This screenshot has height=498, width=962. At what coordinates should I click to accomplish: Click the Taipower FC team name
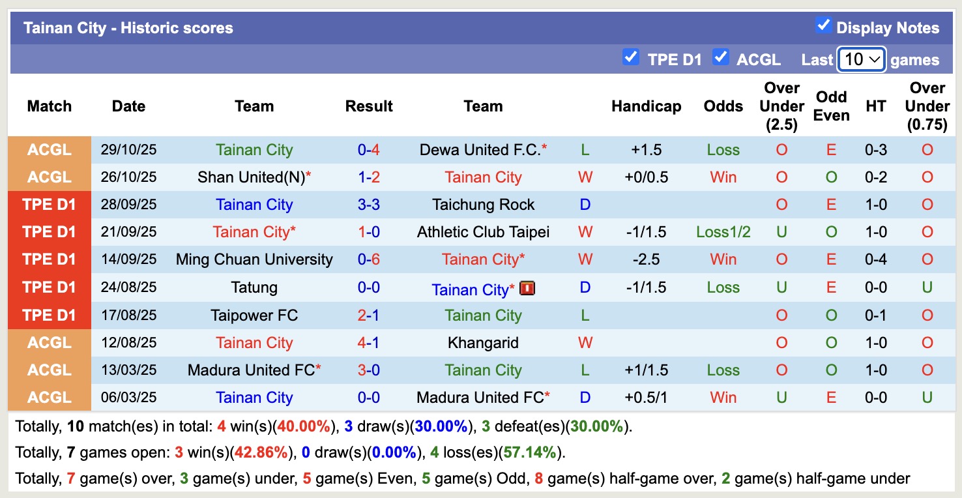click(x=254, y=315)
